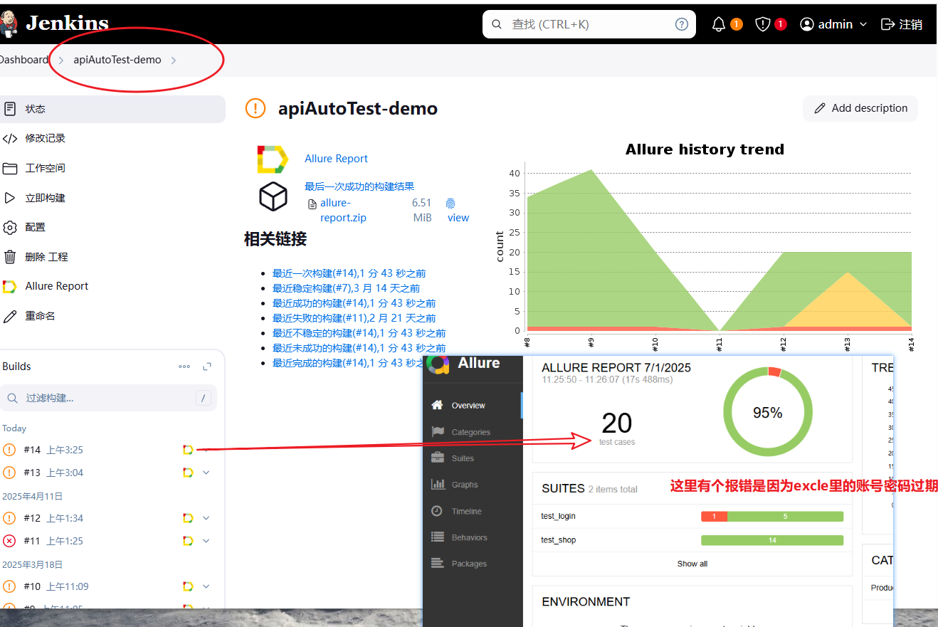Click the large Allure Report logo icon
938x627 pixels.
(x=273, y=159)
